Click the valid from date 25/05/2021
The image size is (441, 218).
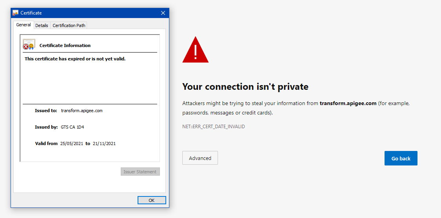[x=72, y=144]
